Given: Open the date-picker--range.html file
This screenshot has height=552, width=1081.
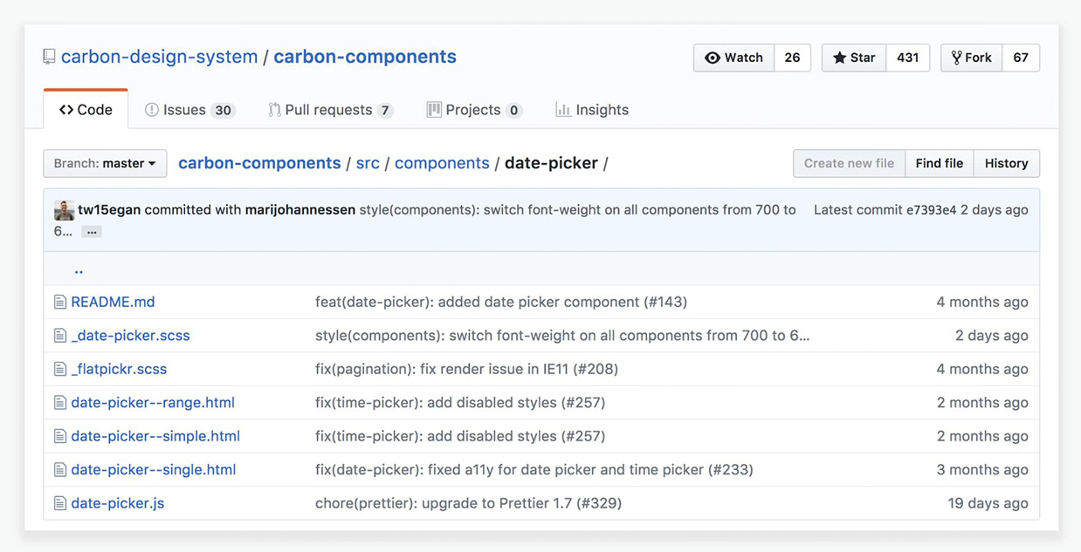Looking at the screenshot, I should [153, 403].
